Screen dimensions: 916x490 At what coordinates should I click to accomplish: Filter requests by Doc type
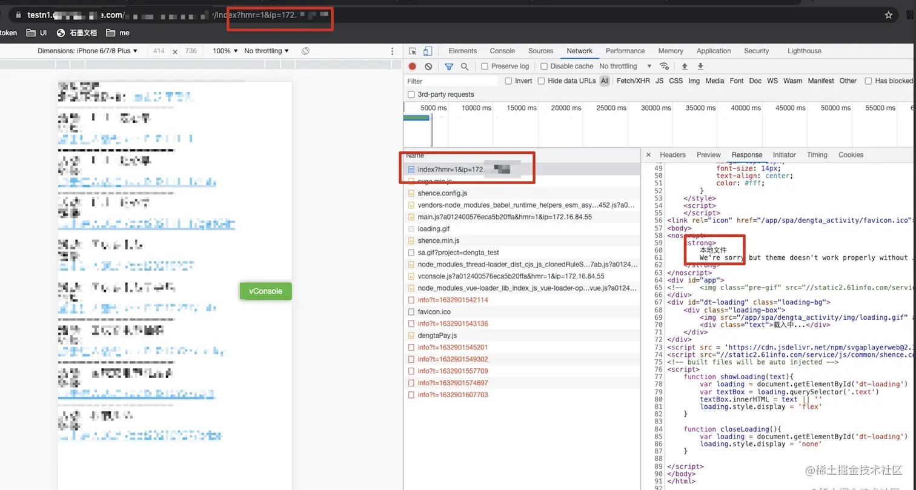click(x=755, y=81)
